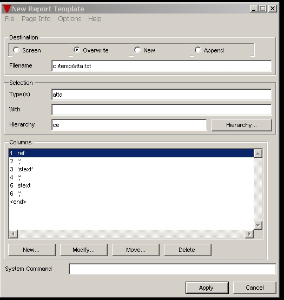Open the Help menu
The image size is (284, 300).
(95, 19)
